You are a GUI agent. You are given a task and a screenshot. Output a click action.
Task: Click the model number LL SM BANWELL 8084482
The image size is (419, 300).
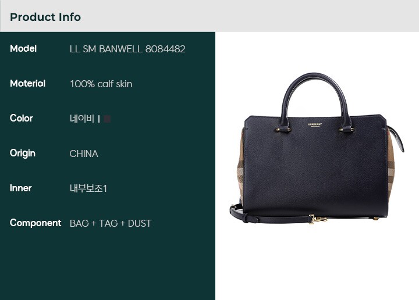click(127, 49)
